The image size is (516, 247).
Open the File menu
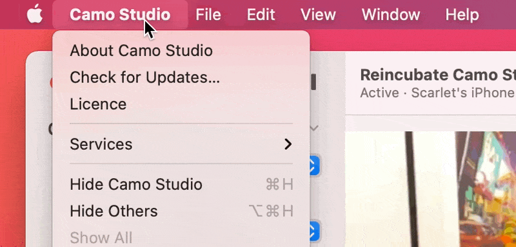tap(208, 15)
